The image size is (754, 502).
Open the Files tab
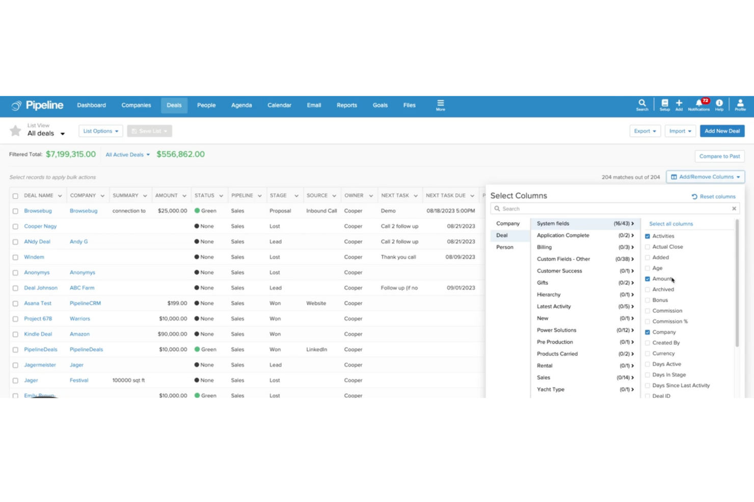click(409, 105)
